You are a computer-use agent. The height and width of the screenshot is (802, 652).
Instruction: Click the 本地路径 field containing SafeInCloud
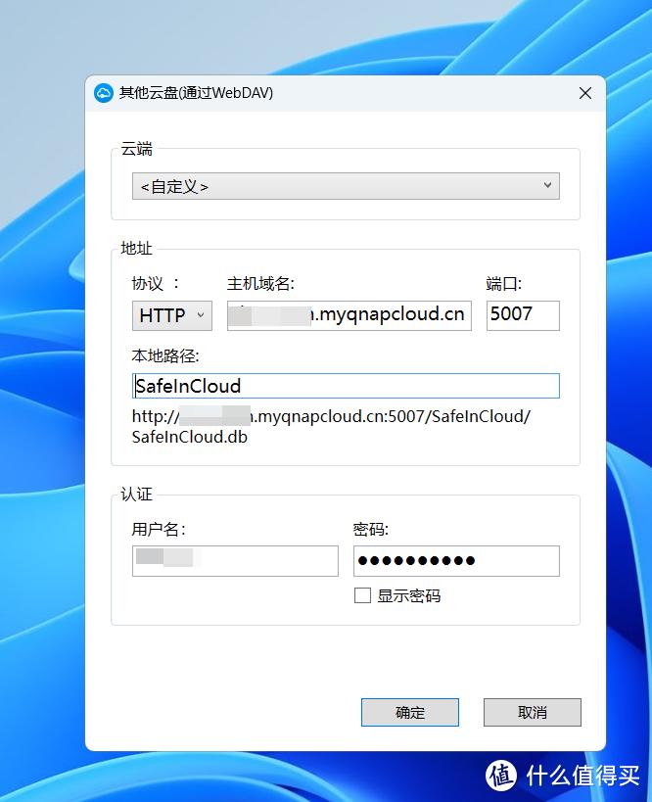point(346,386)
